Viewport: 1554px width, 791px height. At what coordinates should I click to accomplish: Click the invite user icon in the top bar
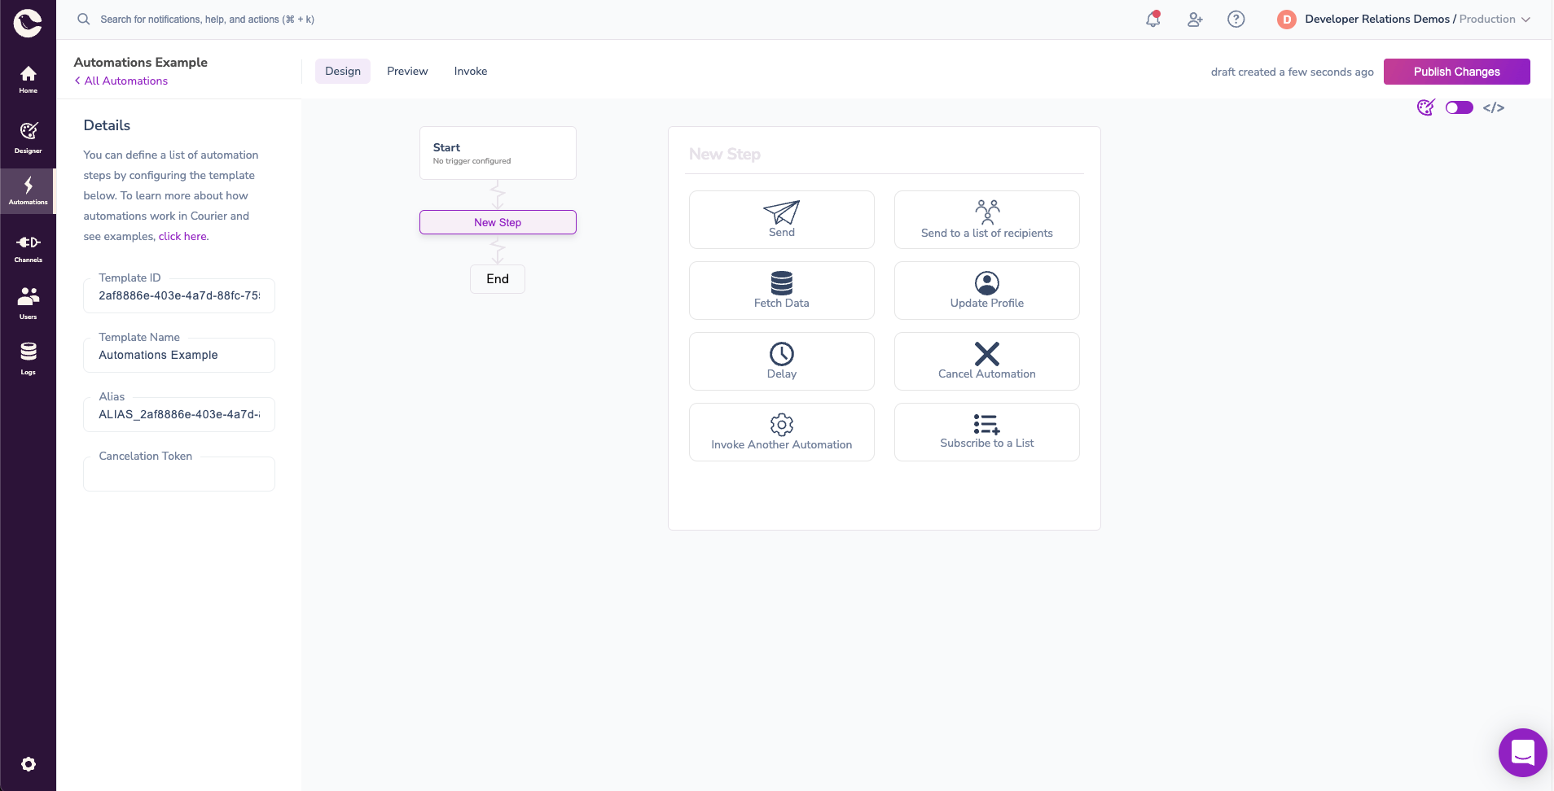pos(1194,19)
